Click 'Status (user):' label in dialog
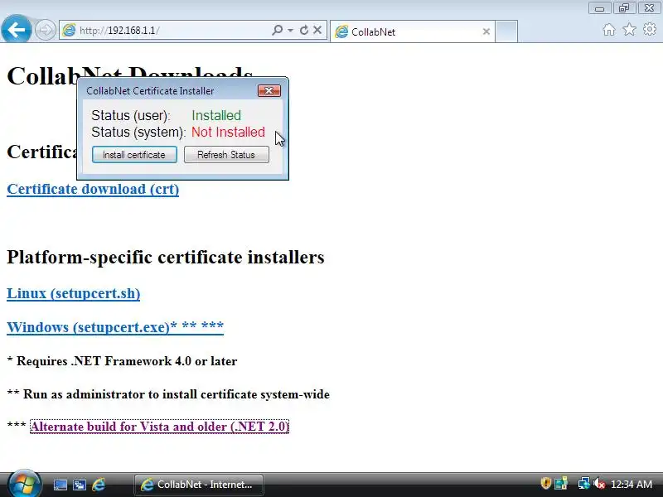Viewport: 663px width, 497px height. (x=131, y=115)
